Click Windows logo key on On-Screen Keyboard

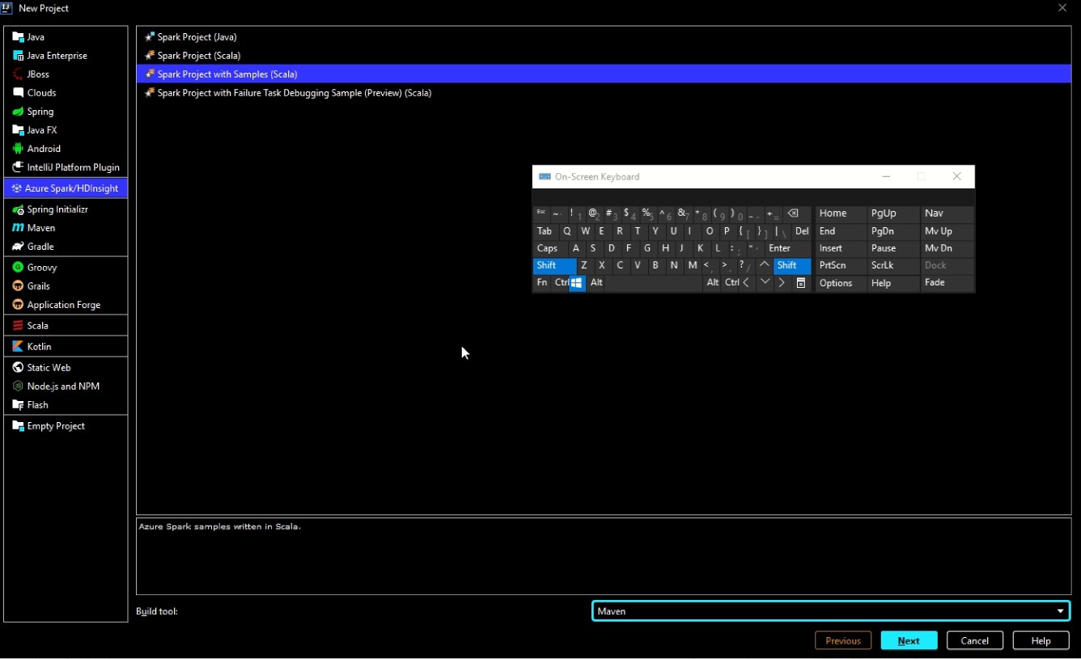[577, 283]
